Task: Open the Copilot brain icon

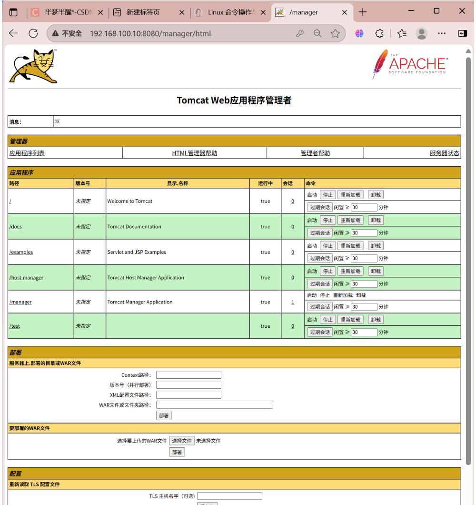Action: [x=359, y=33]
